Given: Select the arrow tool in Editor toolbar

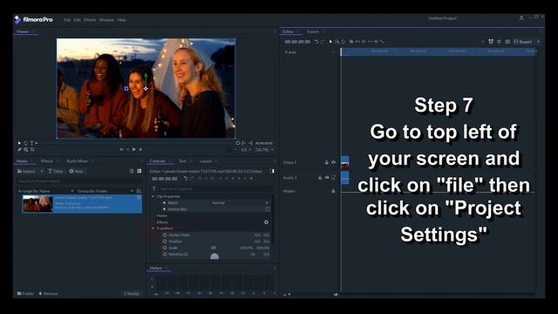Looking at the screenshot, I should pos(330,42).
